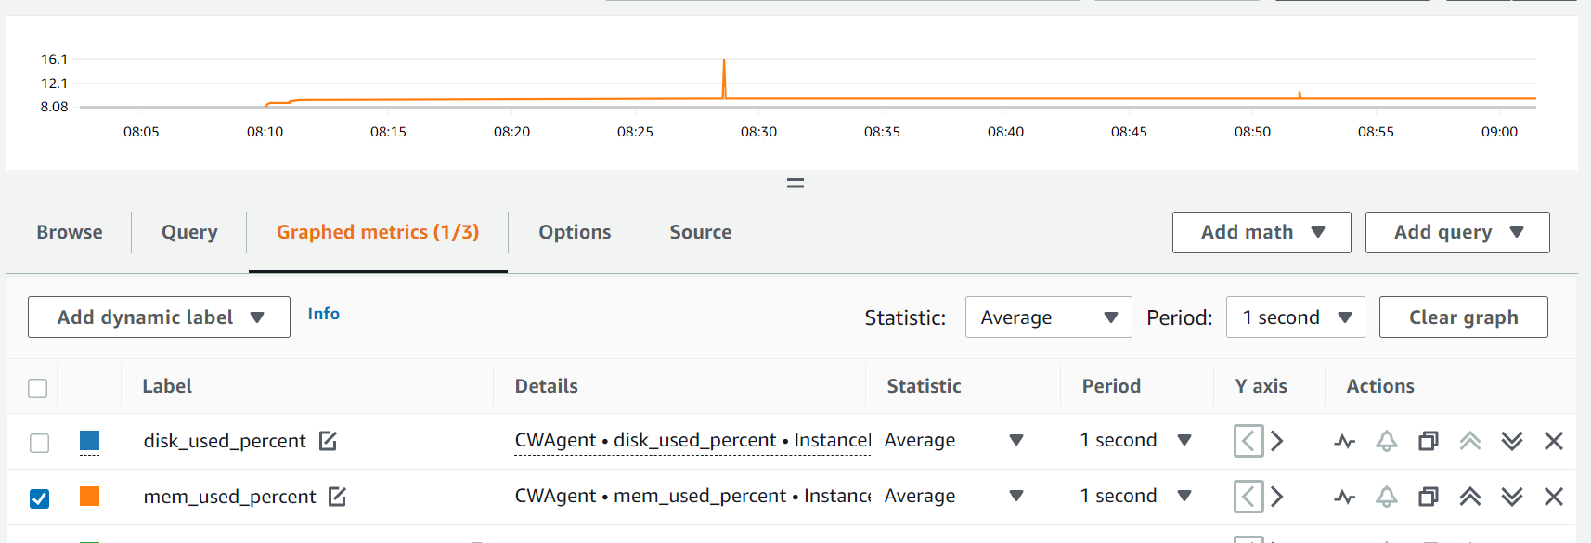The image size is (1591, 543).
Task: Move disk_used_percent to the back
Action: pyautogui.click(x=1510, y=441)
